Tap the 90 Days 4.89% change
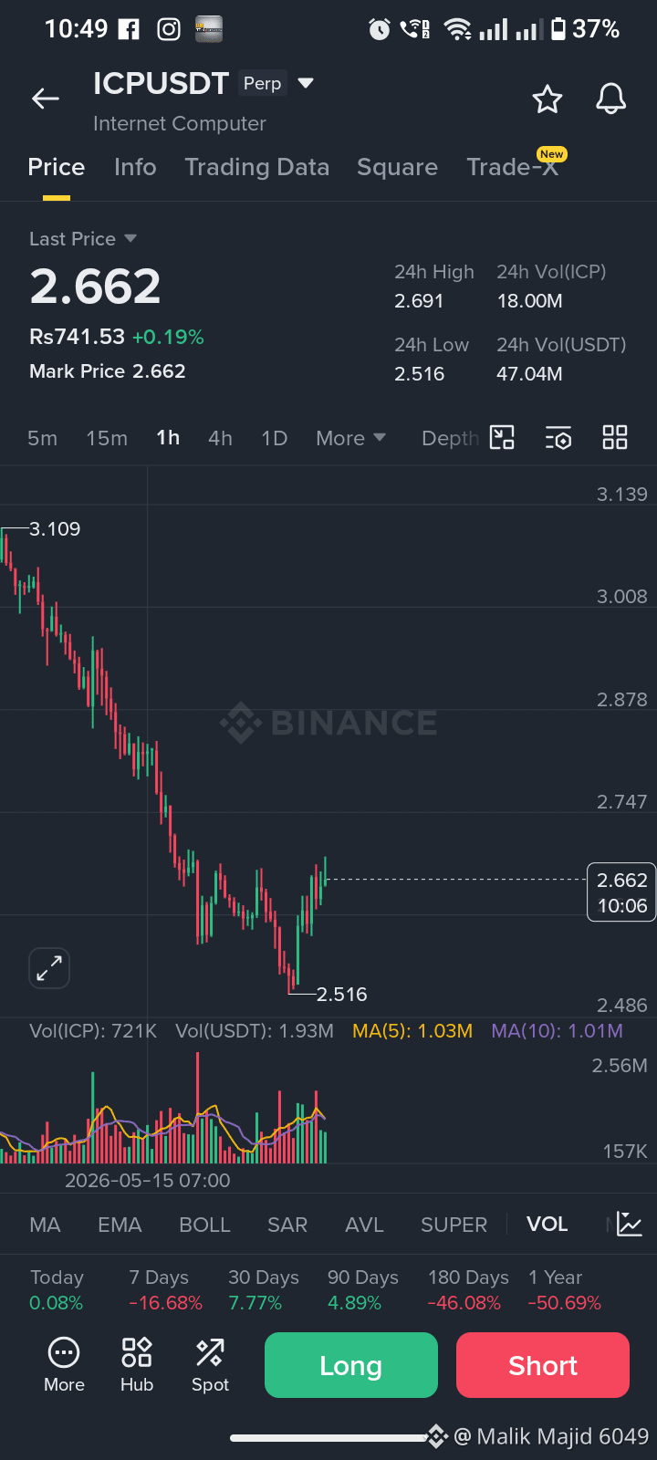The image size is (657, 1460). click(363, 1290)
